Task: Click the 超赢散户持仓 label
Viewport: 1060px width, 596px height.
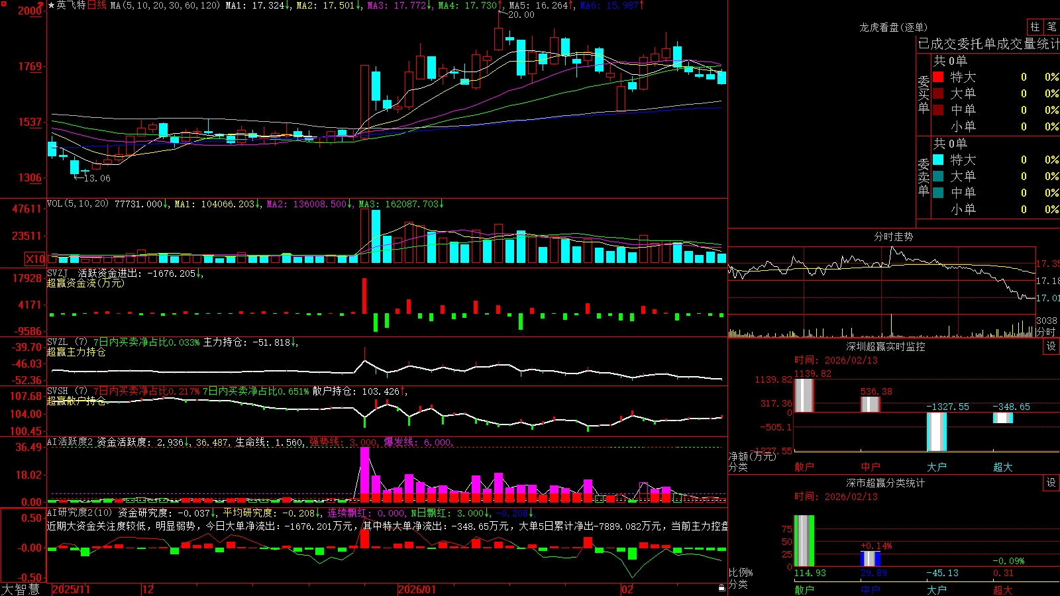Action: click(x=76, y=401)
